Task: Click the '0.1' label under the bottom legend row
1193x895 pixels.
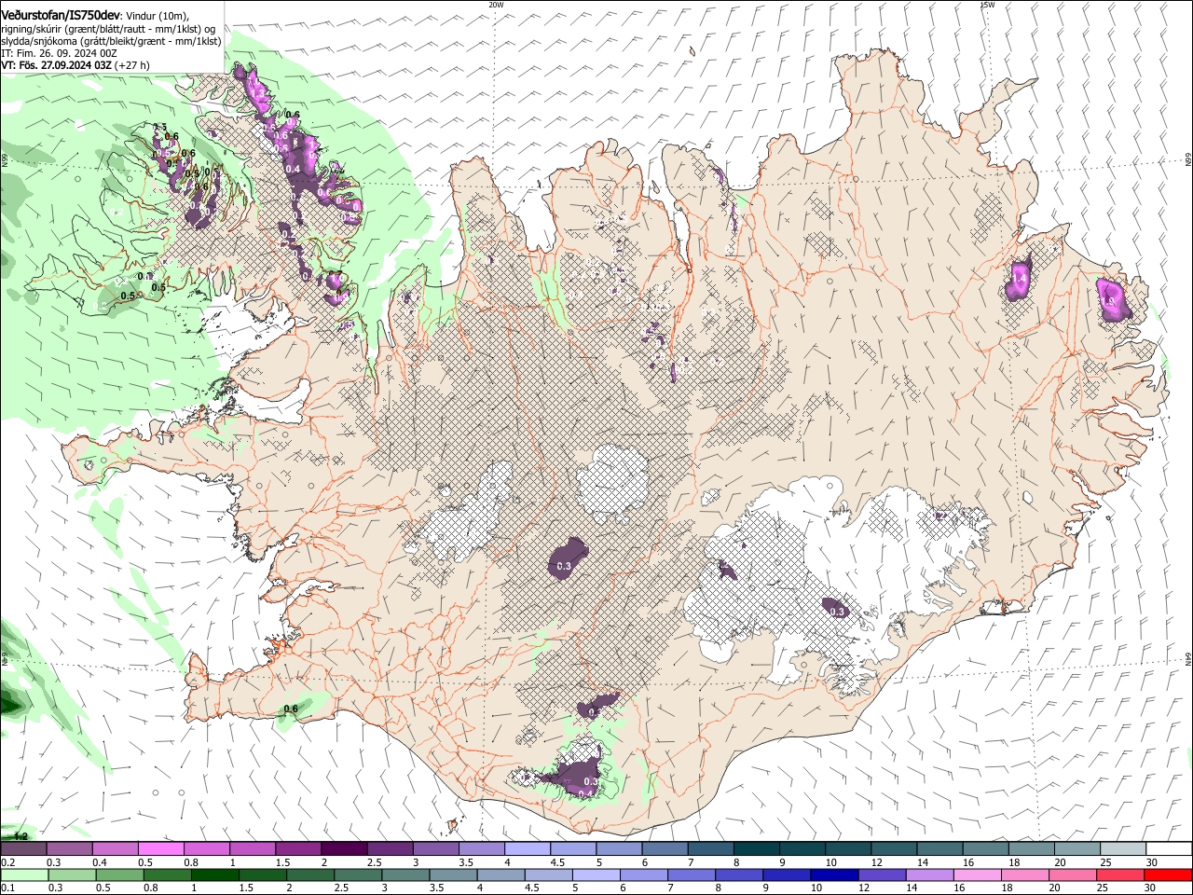Action: point(7,888)
